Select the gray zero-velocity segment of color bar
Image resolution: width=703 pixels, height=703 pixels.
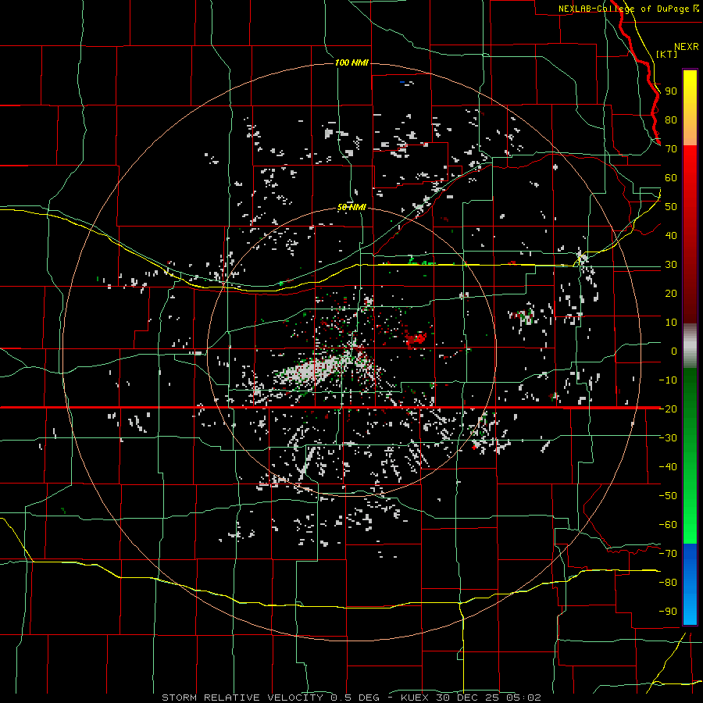[x=690, y=346]
